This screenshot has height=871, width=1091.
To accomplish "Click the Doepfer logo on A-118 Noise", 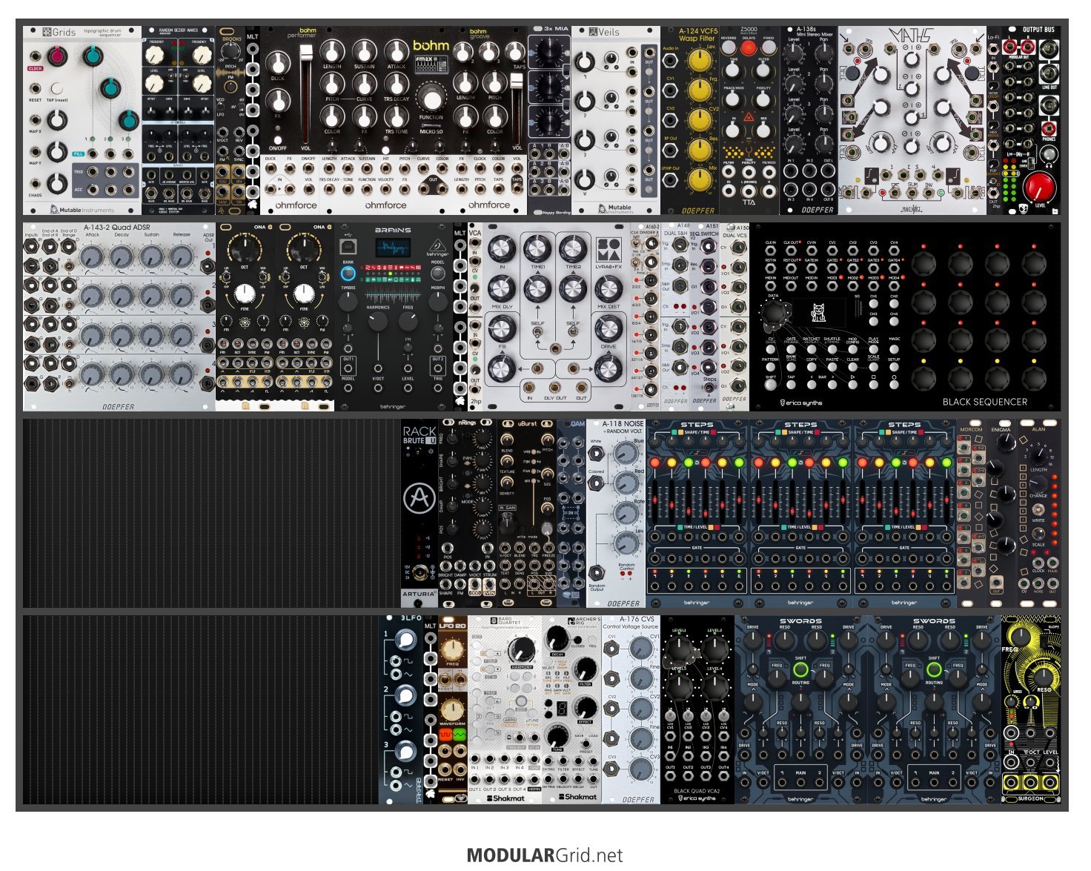I will [623, 603].
